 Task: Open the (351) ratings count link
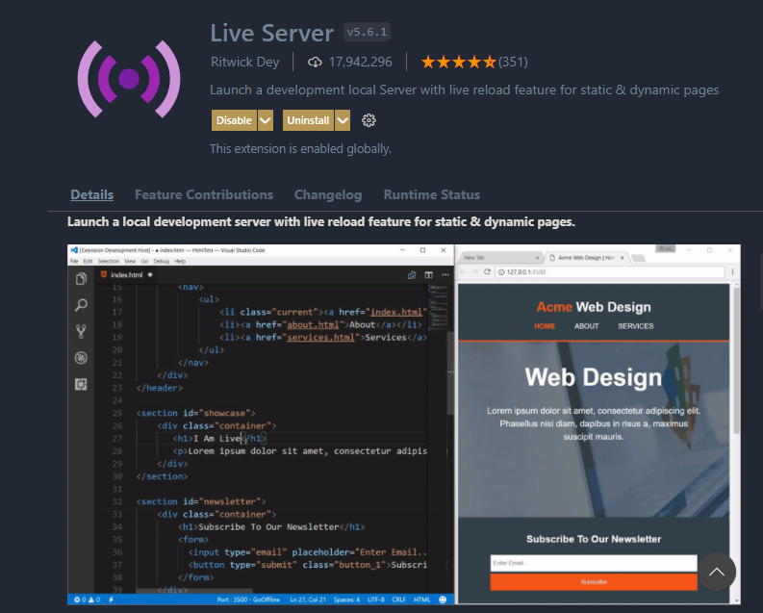pos(513,63)
